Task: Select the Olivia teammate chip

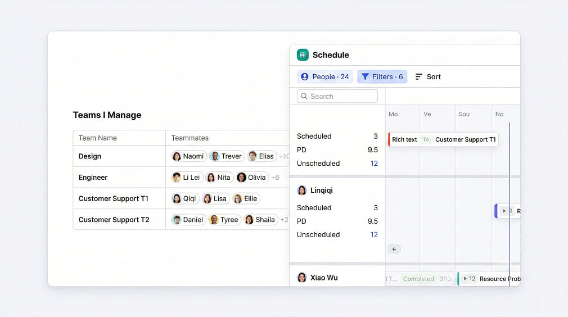Action: pos(251,178)
